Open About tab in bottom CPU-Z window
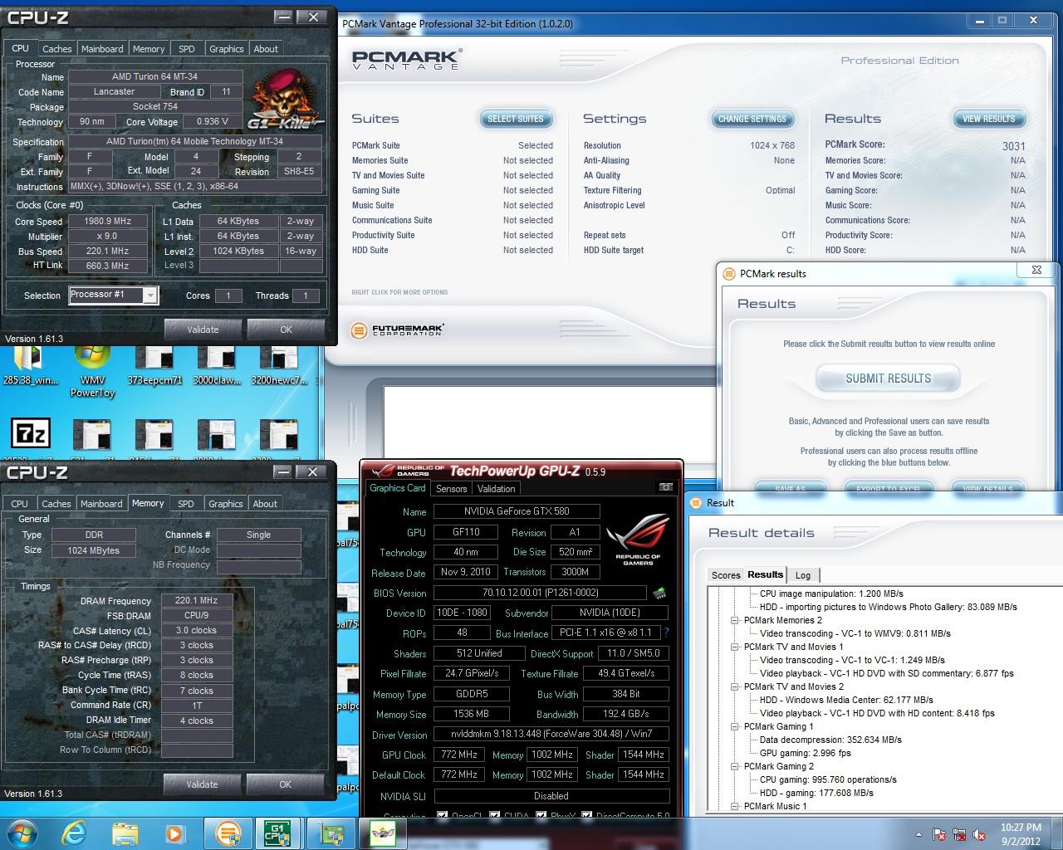1063x850 pixels. point(265,504)
